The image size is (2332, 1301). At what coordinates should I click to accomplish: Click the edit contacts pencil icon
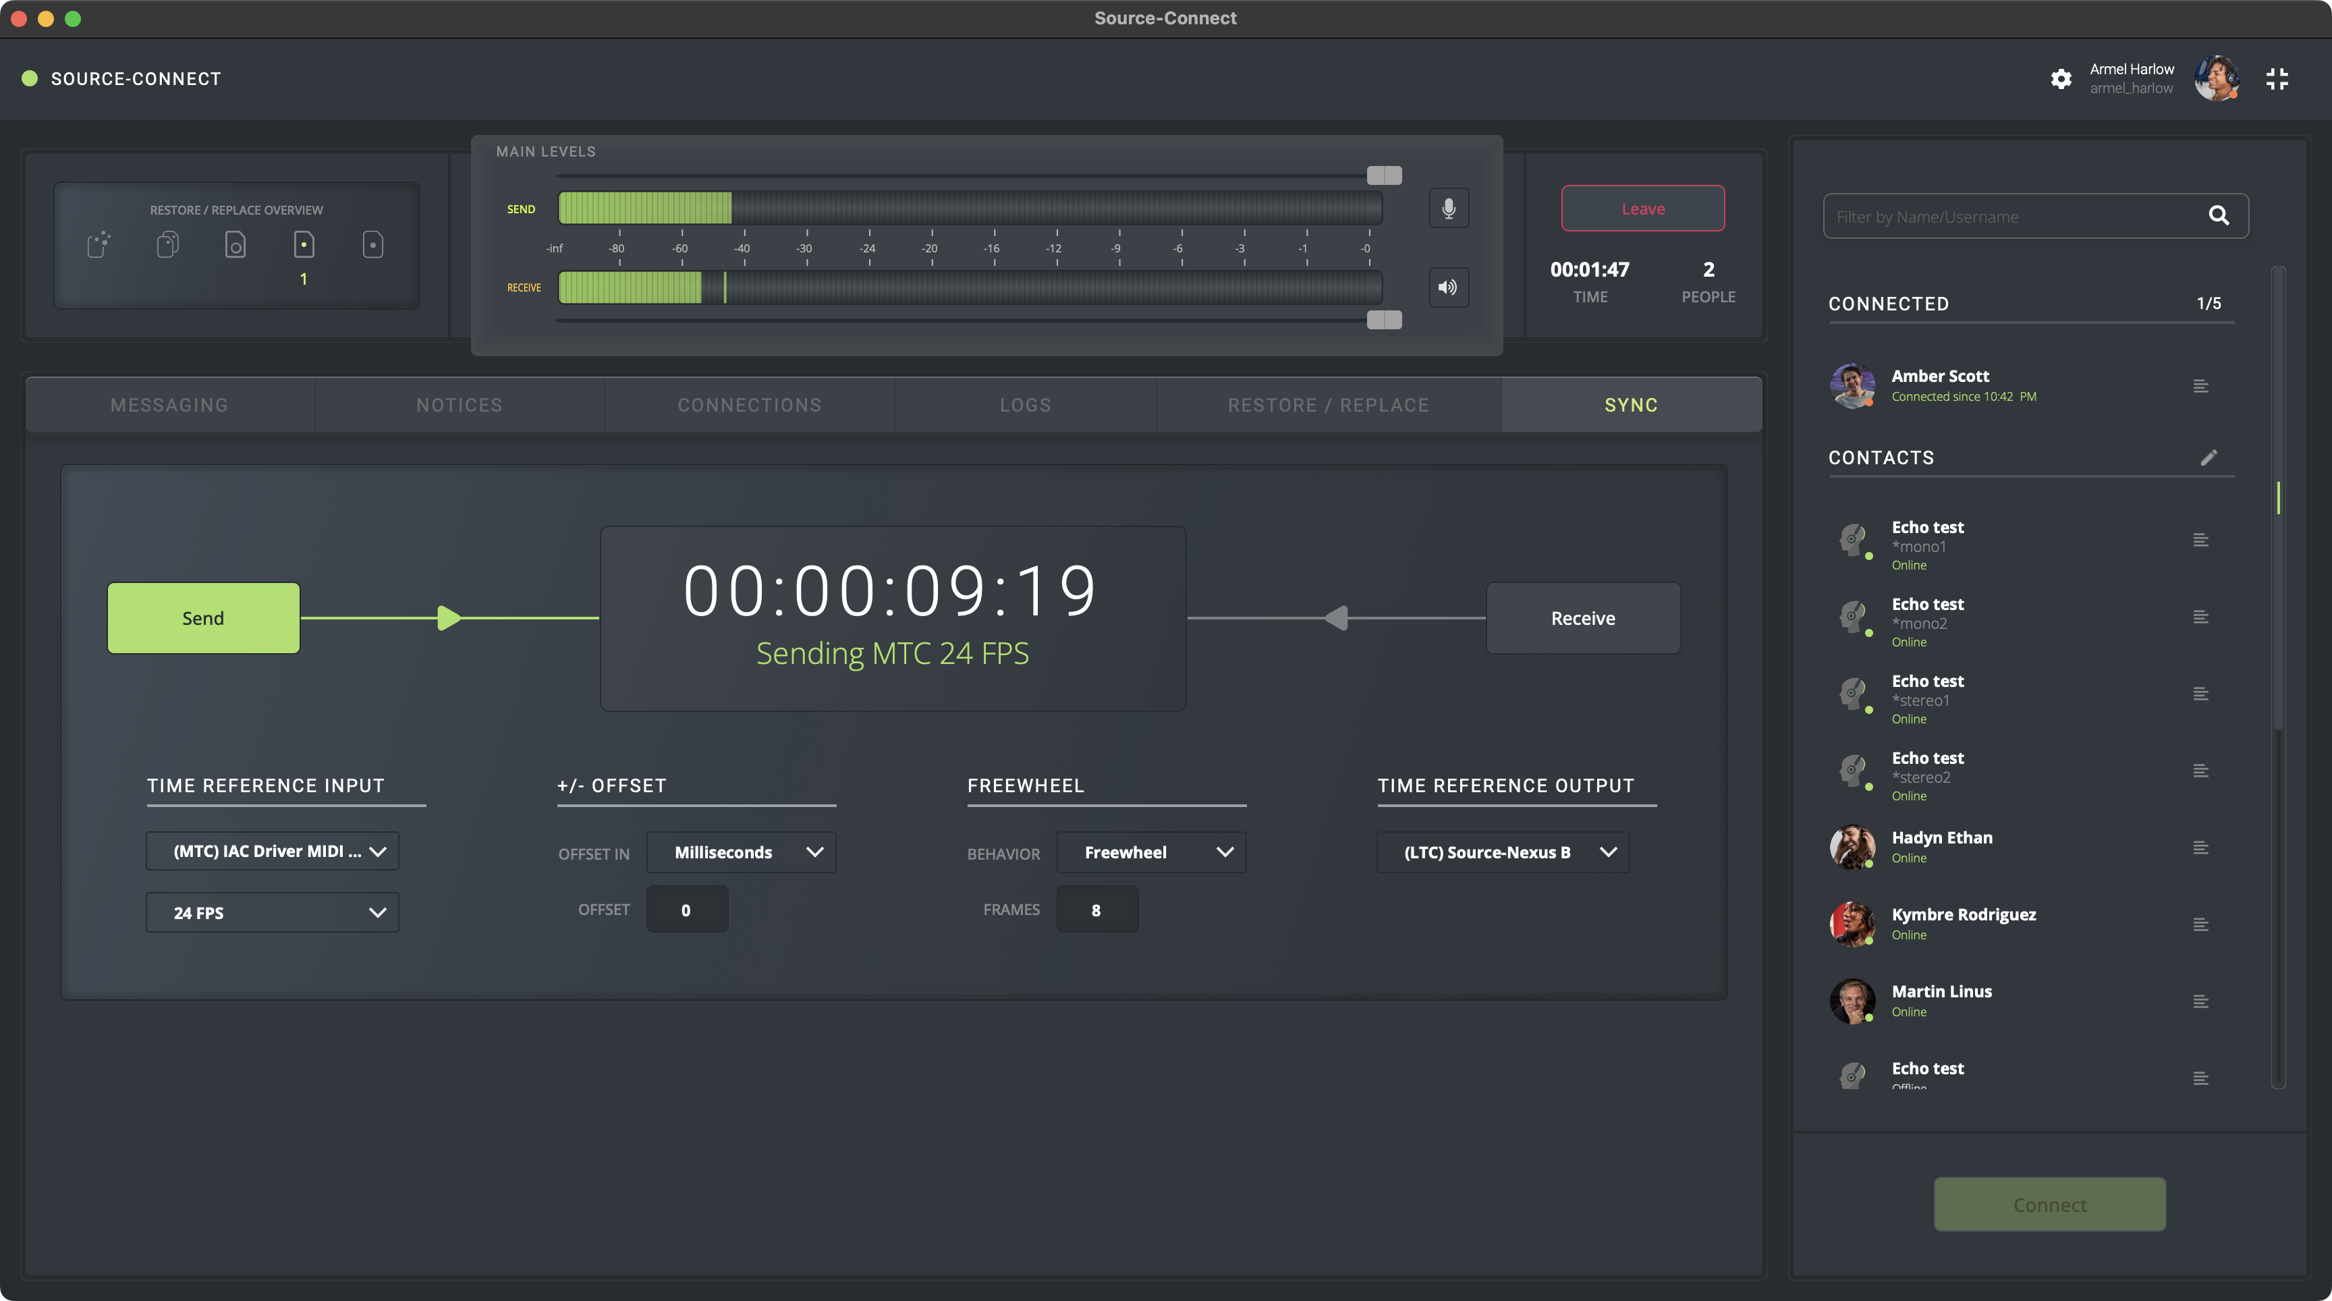tap(2209, 458)
